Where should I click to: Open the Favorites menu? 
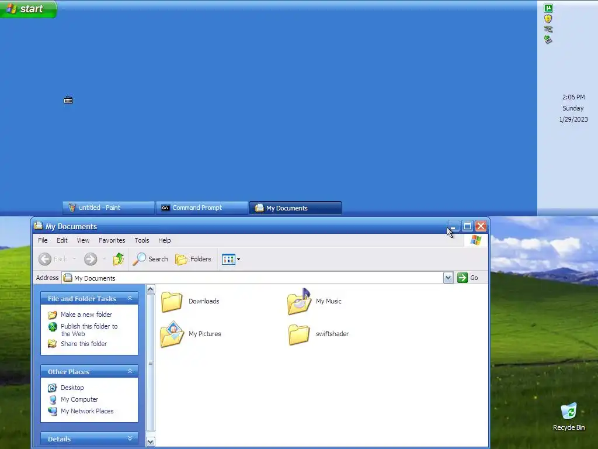(x=112, y=240)
